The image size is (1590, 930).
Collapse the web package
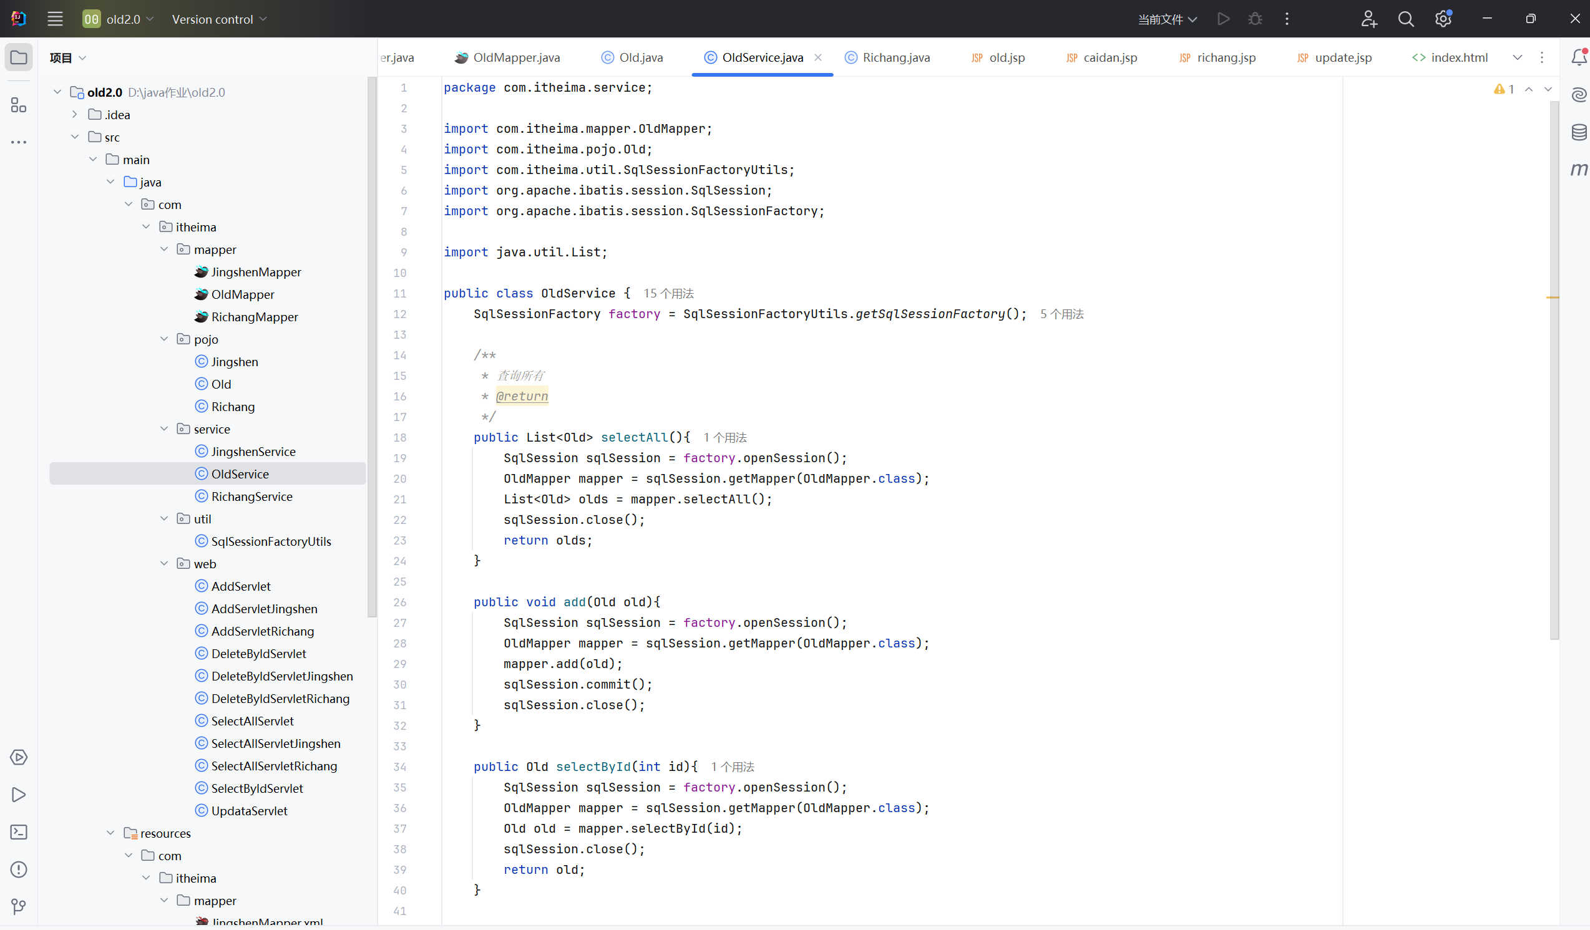click(164, 563)
